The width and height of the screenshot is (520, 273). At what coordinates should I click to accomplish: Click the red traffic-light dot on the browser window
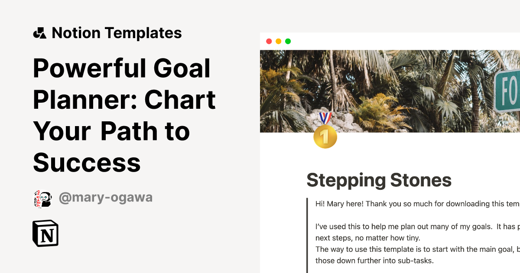click(269, 41)
